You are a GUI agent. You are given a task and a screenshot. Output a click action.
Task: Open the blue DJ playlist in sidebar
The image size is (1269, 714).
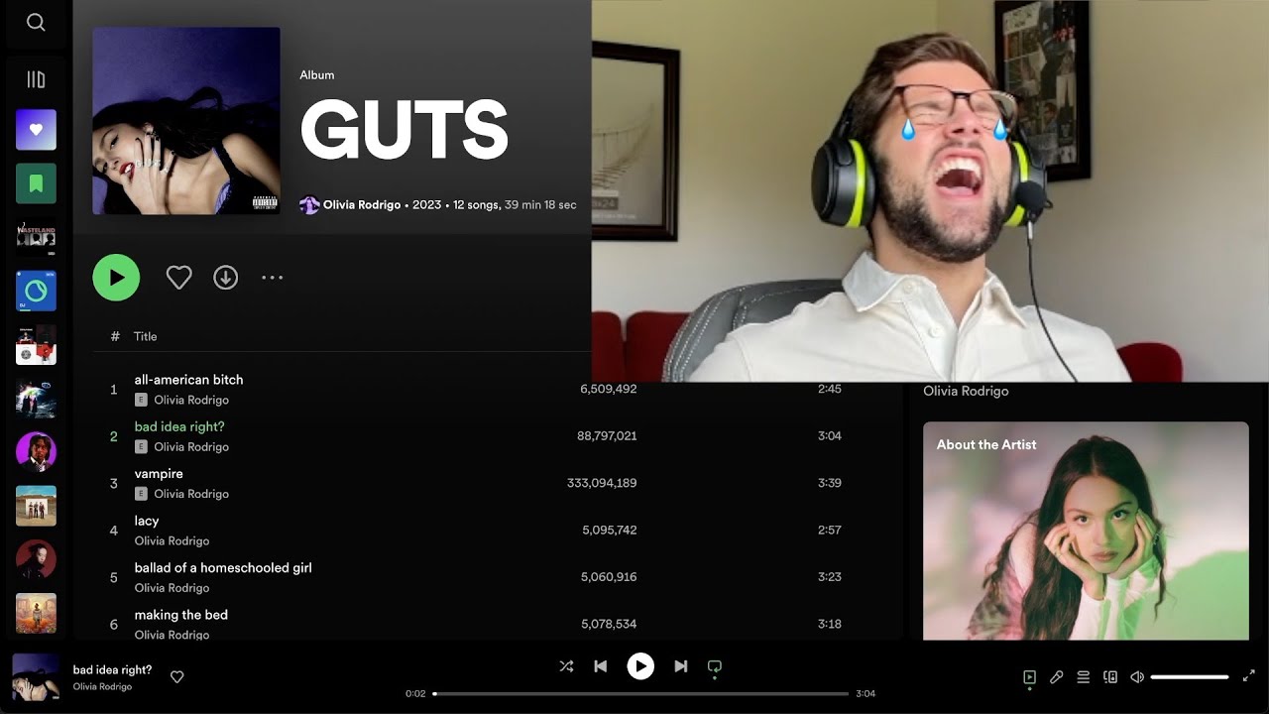click(36, 291)
